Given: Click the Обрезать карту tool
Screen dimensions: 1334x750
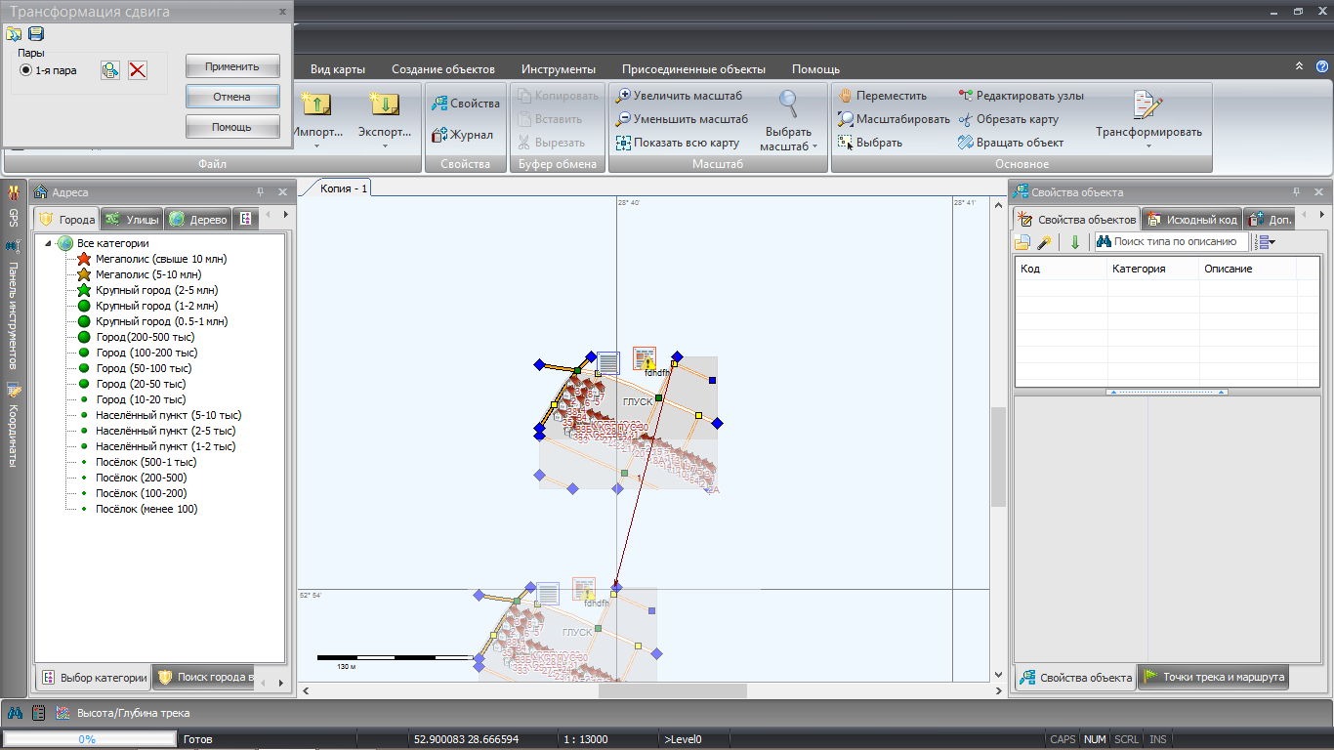Looking at the screenshot, I should pos(1009,119).
